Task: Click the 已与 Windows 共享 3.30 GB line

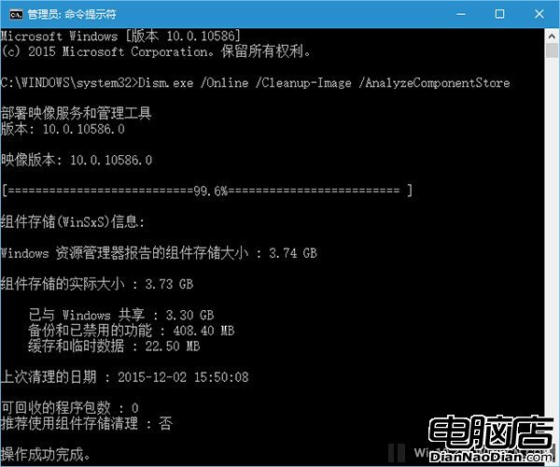Action: 121,315
